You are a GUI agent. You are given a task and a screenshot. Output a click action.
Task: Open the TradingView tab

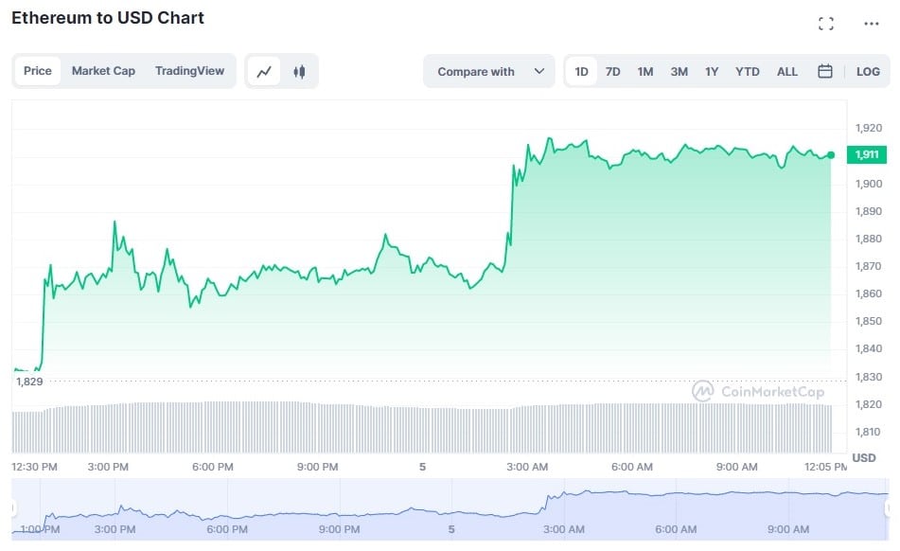click(189, 71)
